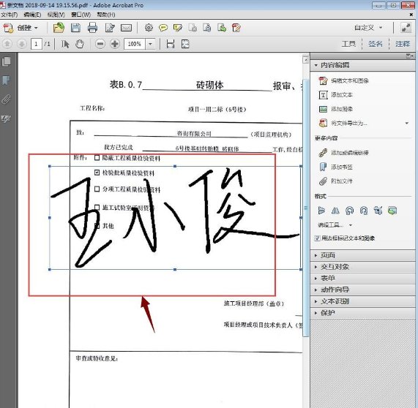
Task: Click the crop image format icon
Action: pyautogui.click(x=378, y=211)
